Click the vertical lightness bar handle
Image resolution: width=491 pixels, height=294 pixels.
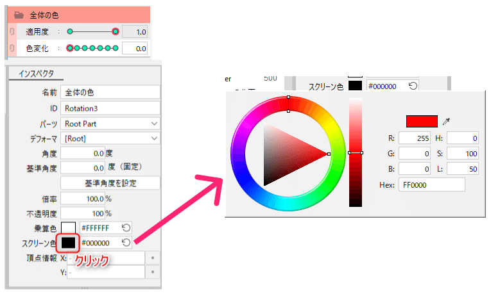[x=356, y=153]
